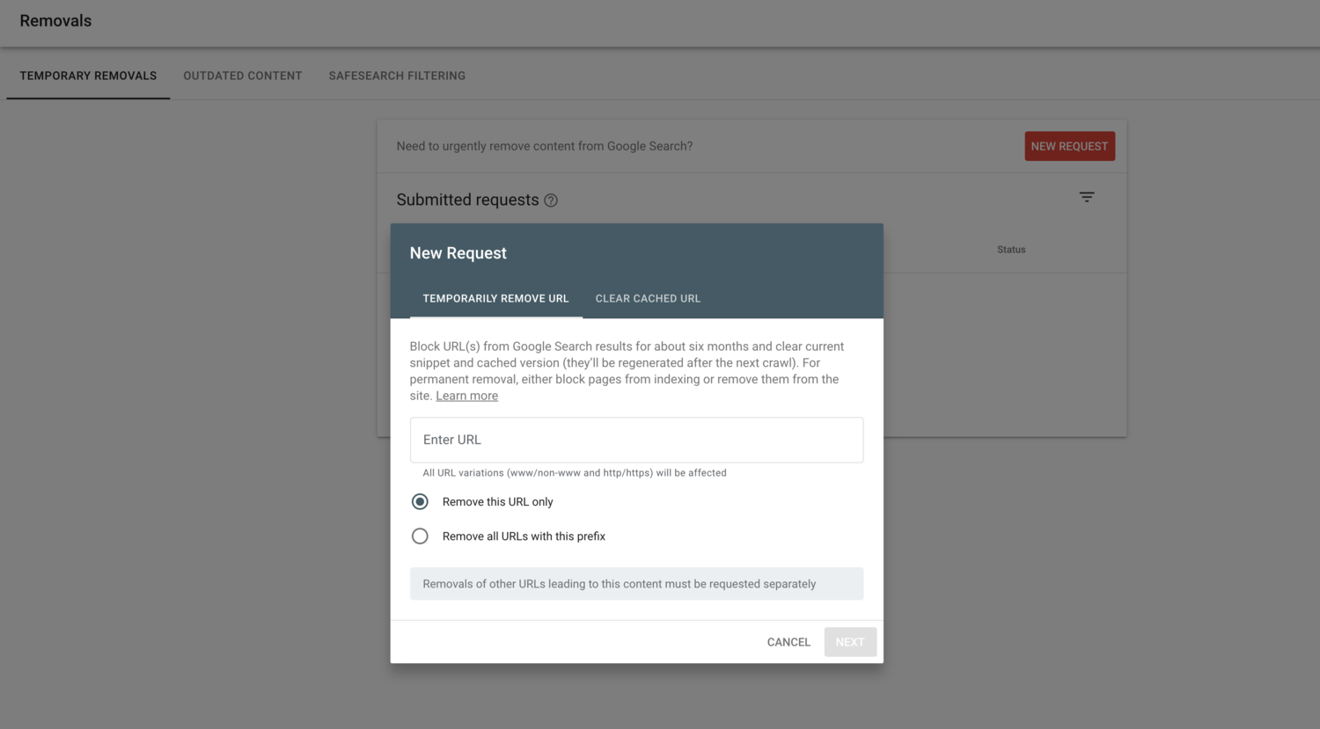Image resolution: width=1320 pixels, height=729 pixels.
Task: Switch to the TEMPORARILY REMOVE URL tab
Action: 495,298
